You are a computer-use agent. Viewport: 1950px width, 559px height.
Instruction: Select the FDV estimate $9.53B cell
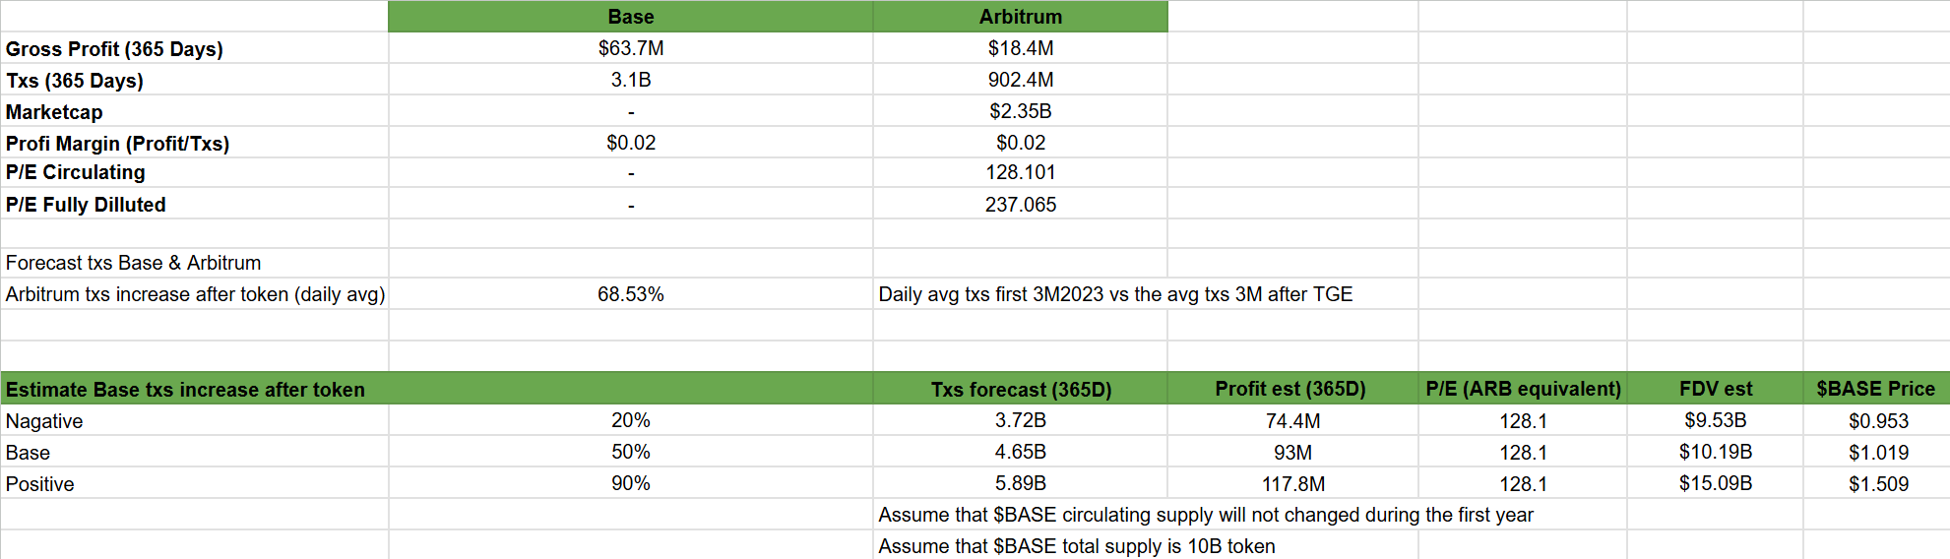coord(1715,420)
